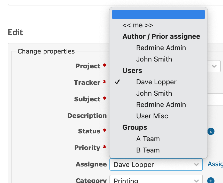Click the Groups section header
Screen dimensions: 223x183
[134, 127]
